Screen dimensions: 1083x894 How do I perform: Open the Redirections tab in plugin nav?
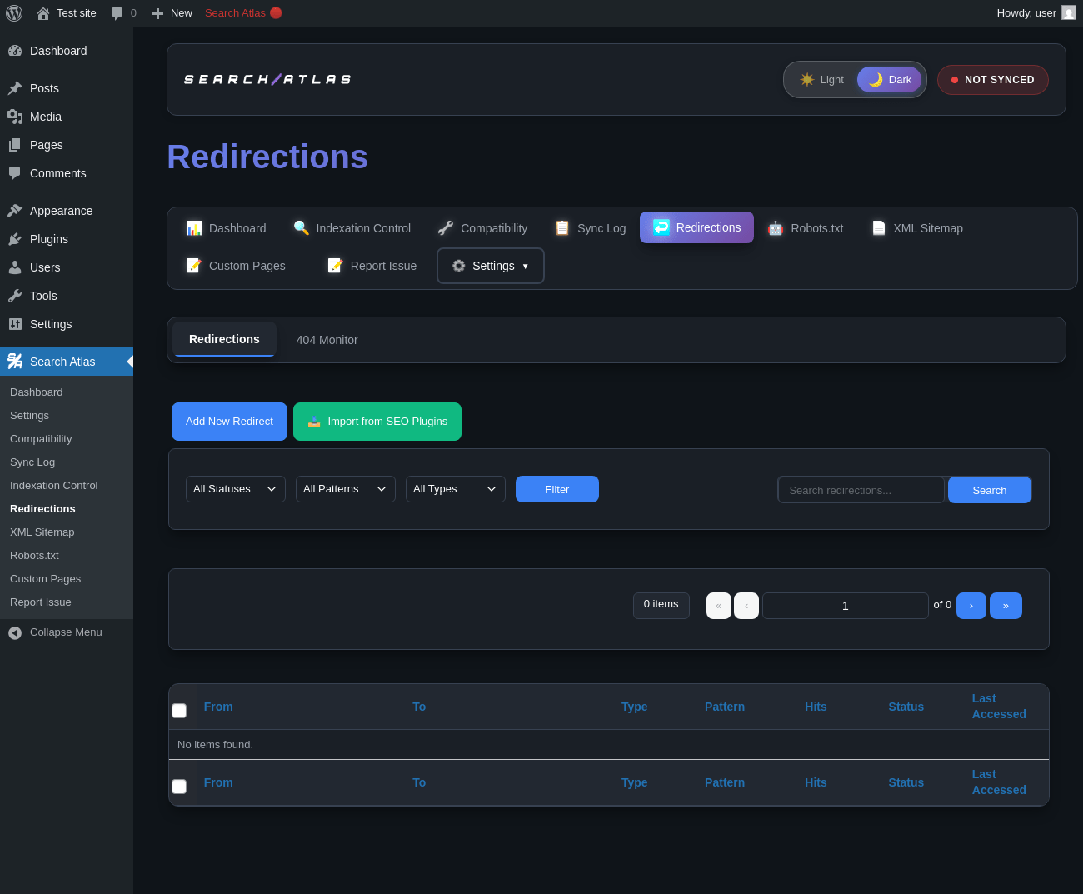tap(696, 227)
